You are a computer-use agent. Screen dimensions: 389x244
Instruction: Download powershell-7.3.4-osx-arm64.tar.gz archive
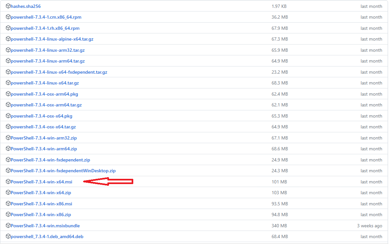click(x=46, y=105)
